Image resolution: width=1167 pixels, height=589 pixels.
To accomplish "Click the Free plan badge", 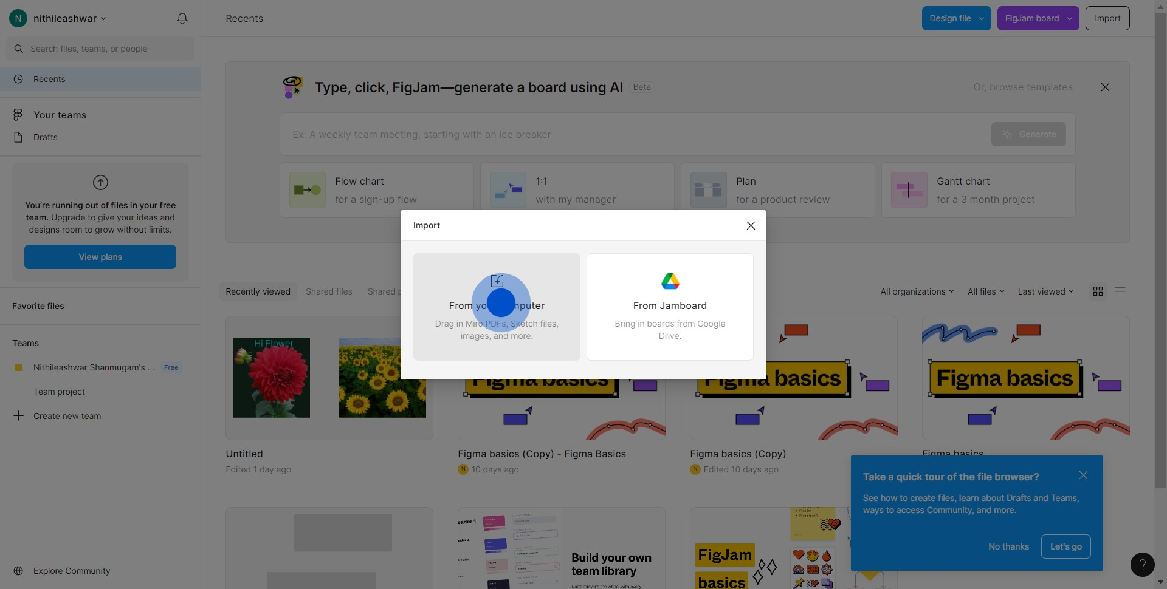I will pyautogui.click(x=171, y=367).
